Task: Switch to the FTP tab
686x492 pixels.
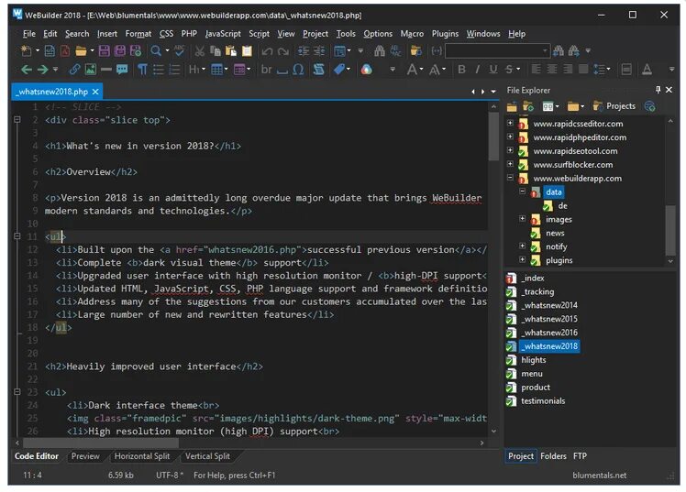Action: (580, 456)
